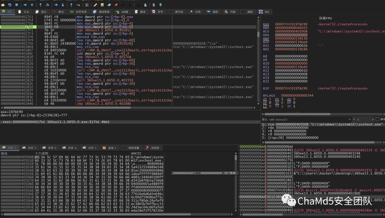Click the Trace over icon
Image resolution: width=385 pixels, height=218 pixels.
63,5
